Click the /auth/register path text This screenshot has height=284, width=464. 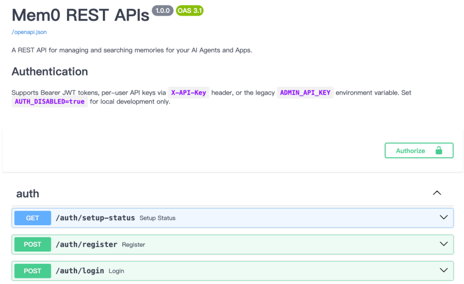click(x=87, y=245)
